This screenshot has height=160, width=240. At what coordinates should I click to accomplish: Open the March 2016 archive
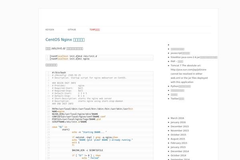pyautogui.click(x=177, y=118)
